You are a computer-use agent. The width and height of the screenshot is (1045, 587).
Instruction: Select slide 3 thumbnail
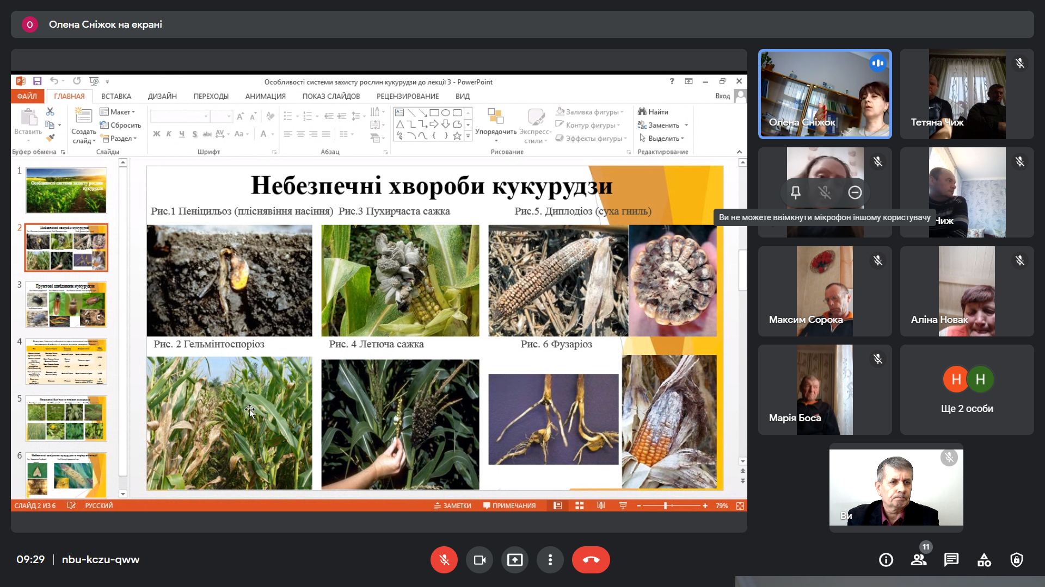pyautogui.click(x=66, y=304)
